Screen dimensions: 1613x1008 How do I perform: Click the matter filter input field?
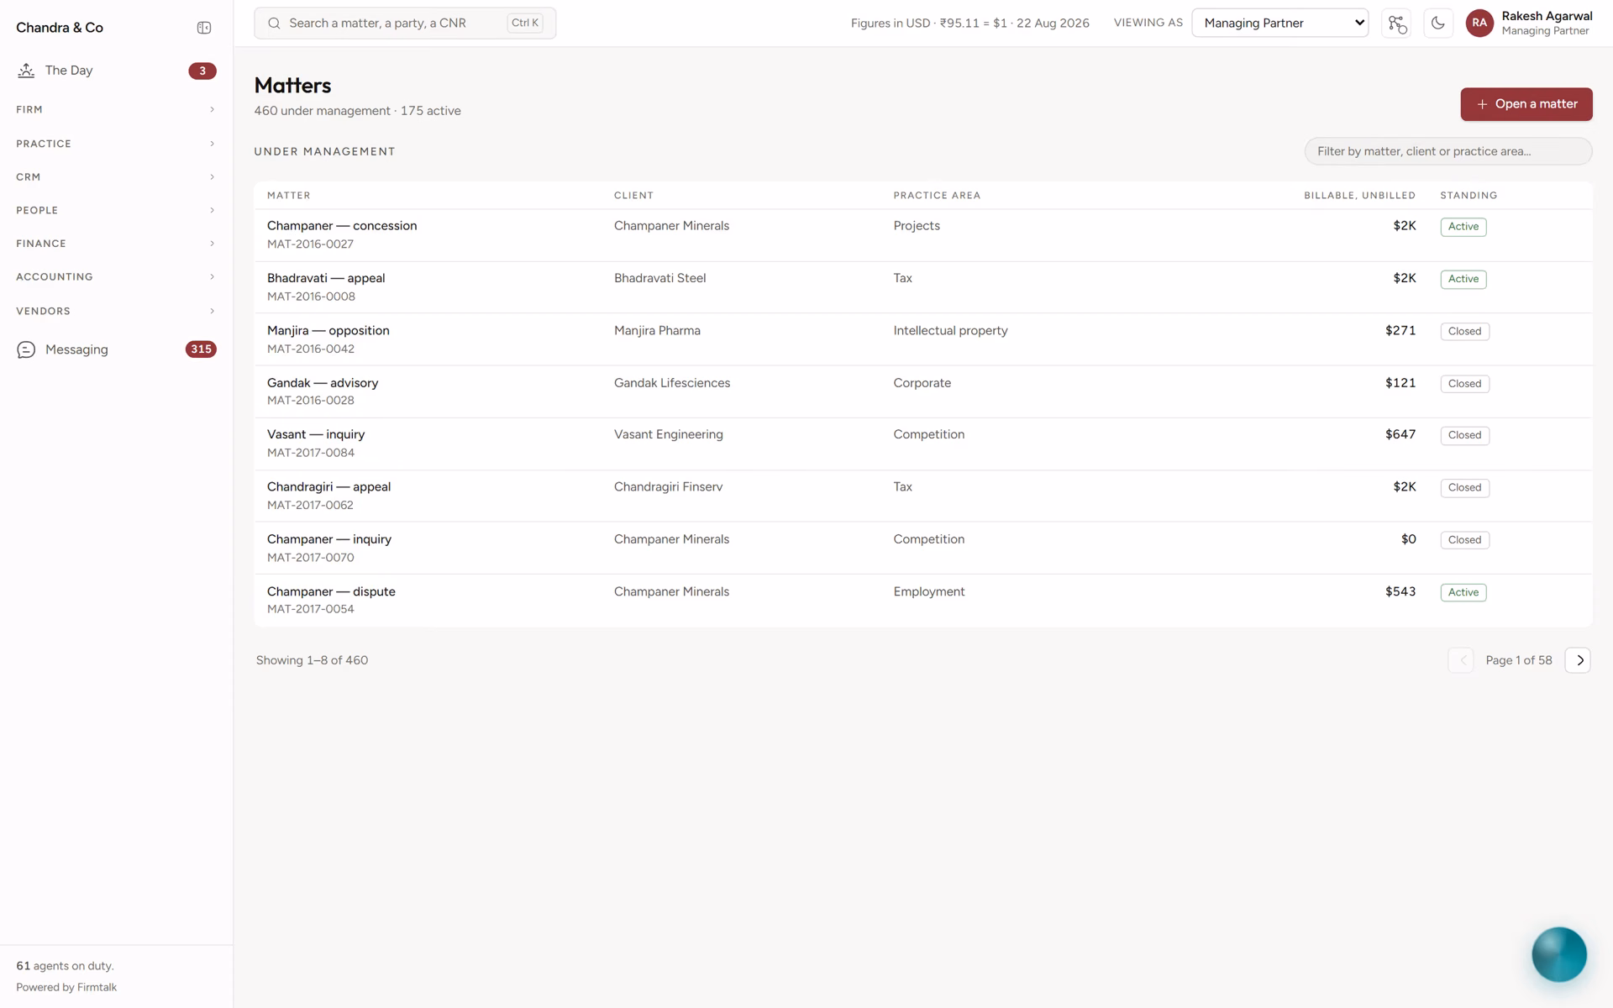pos(1448,151)
